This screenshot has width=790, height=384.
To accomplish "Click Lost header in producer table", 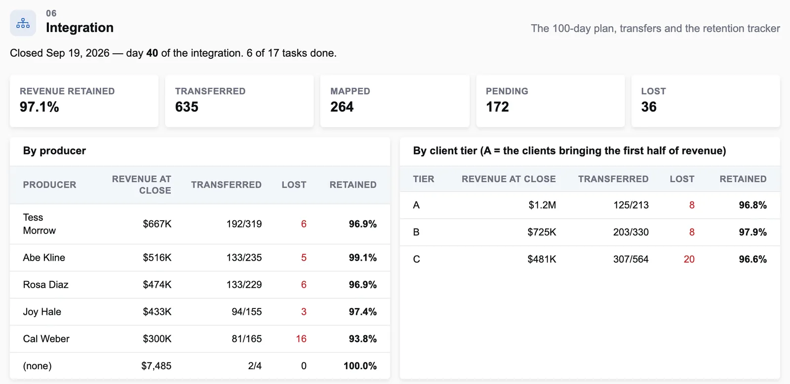I will pos(294,185).
